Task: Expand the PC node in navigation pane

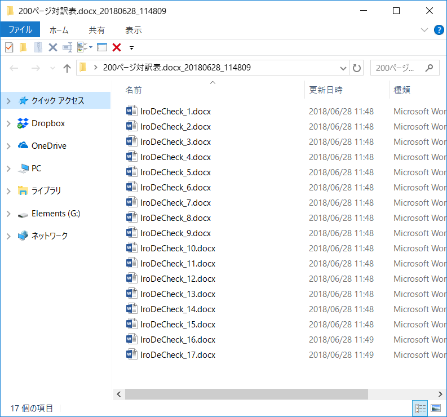Action: pos(8,168)
